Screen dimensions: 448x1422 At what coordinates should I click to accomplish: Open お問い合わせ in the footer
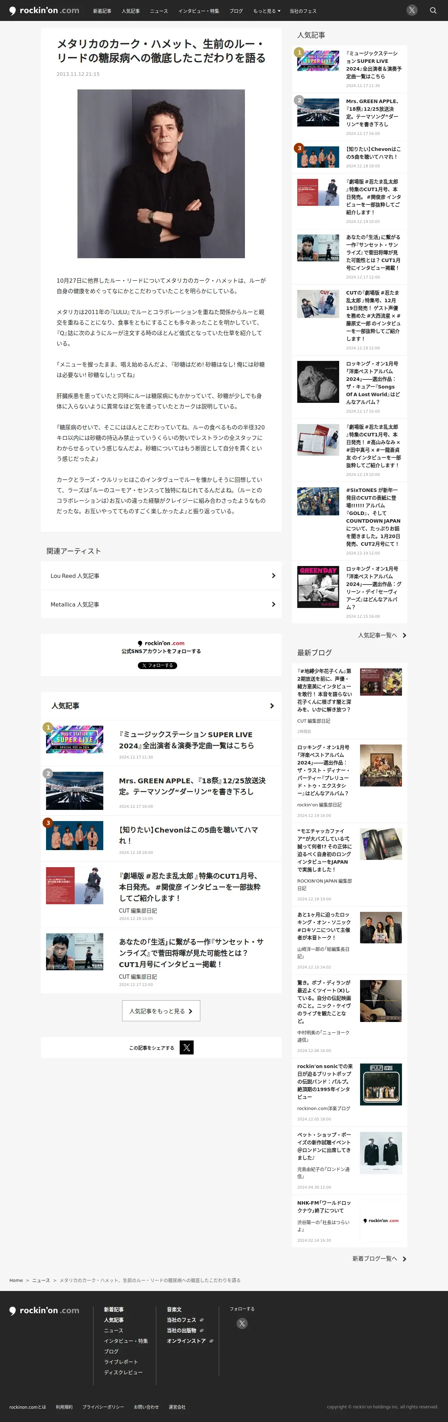(146, 1407)
